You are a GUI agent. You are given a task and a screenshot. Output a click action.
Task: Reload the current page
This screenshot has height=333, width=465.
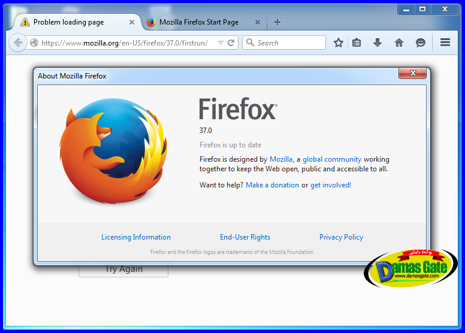coord(231,43)
